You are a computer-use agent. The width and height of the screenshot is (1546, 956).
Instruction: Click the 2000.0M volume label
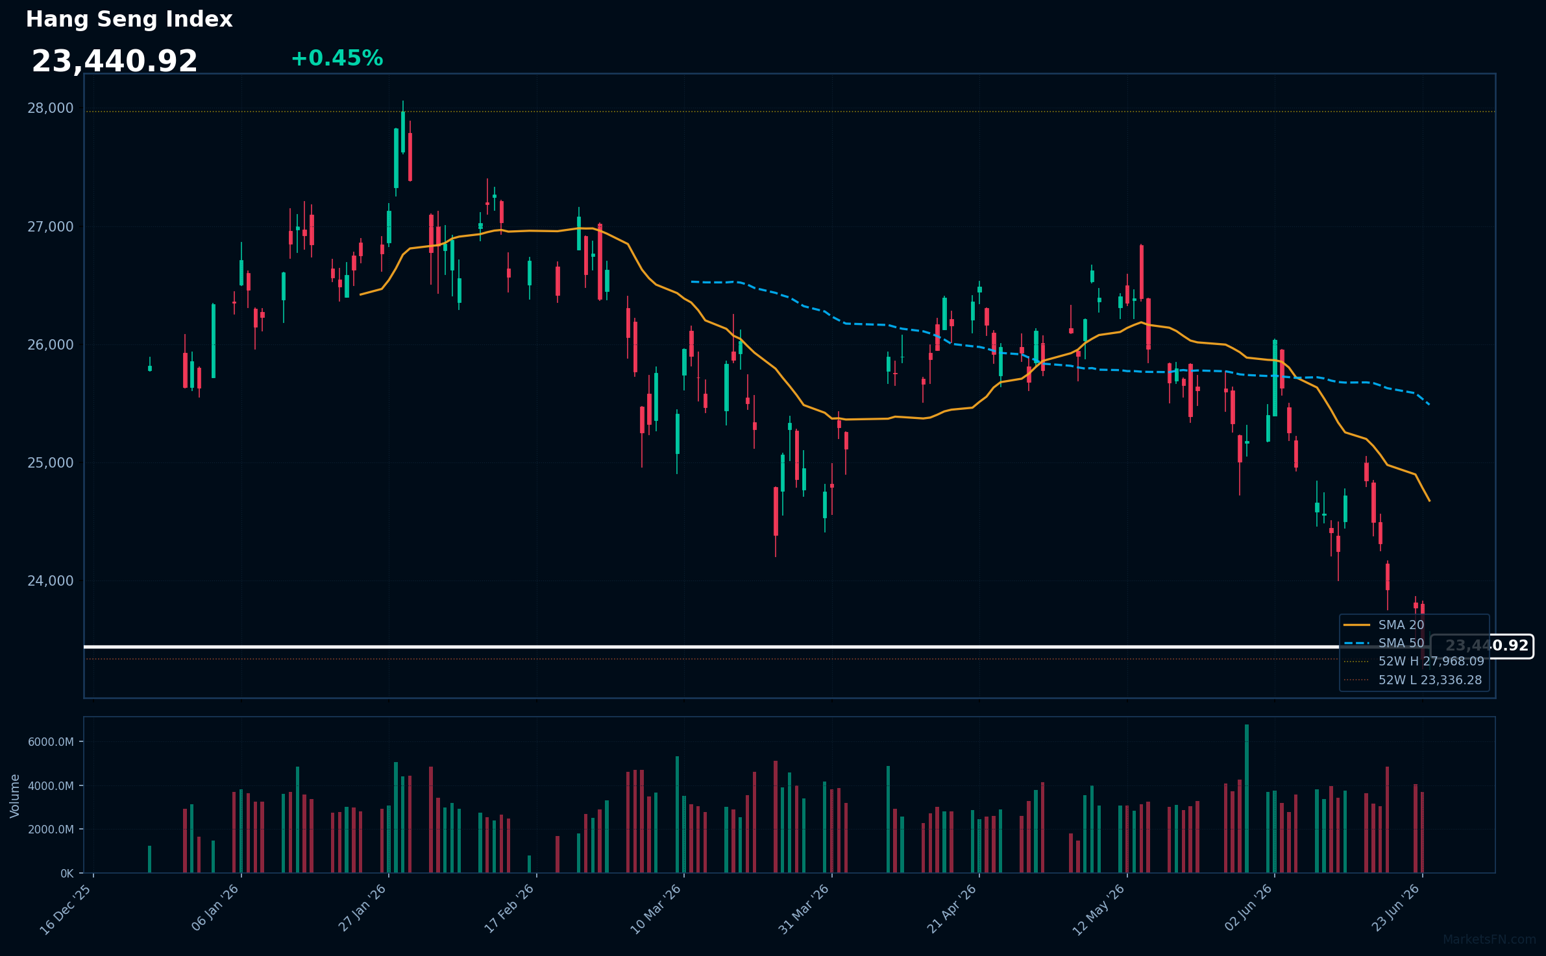click(51, 830)
